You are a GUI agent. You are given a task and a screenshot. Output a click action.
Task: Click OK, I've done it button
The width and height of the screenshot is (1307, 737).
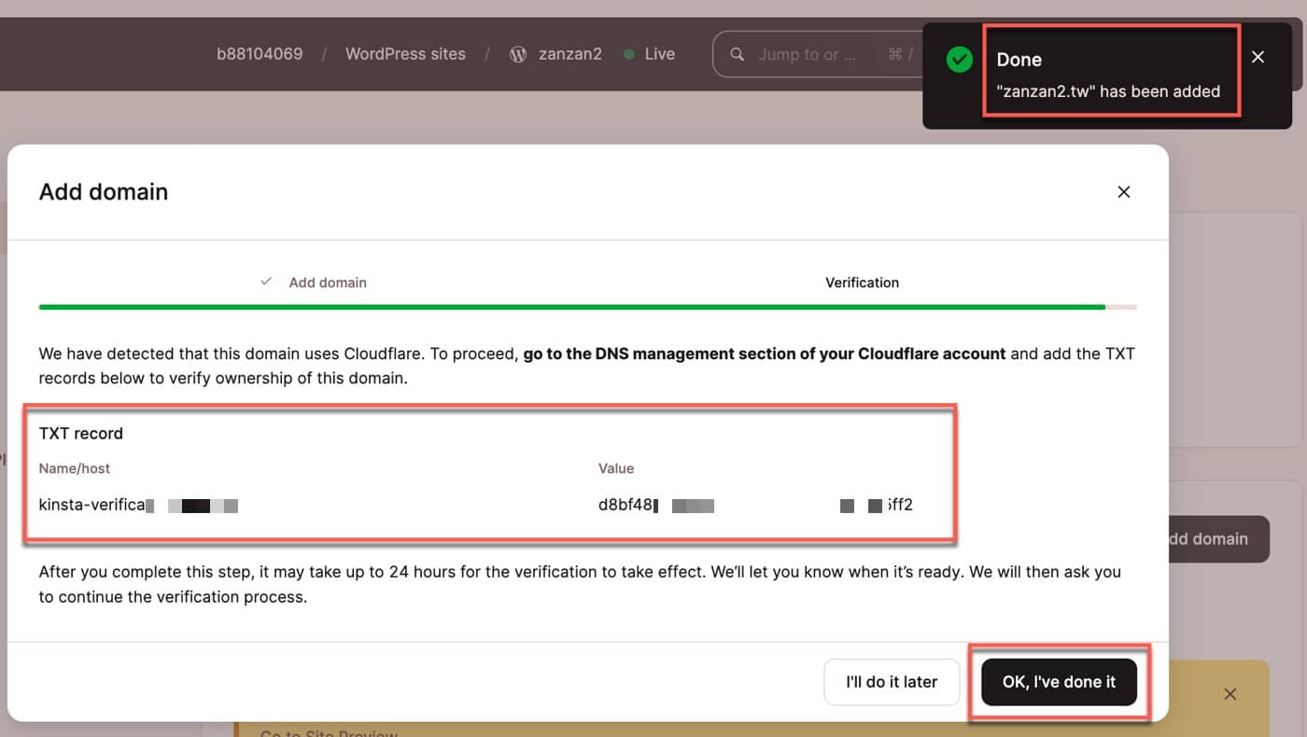tap(1059, 682)
